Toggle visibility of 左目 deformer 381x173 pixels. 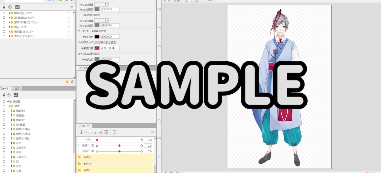point(4,143)
